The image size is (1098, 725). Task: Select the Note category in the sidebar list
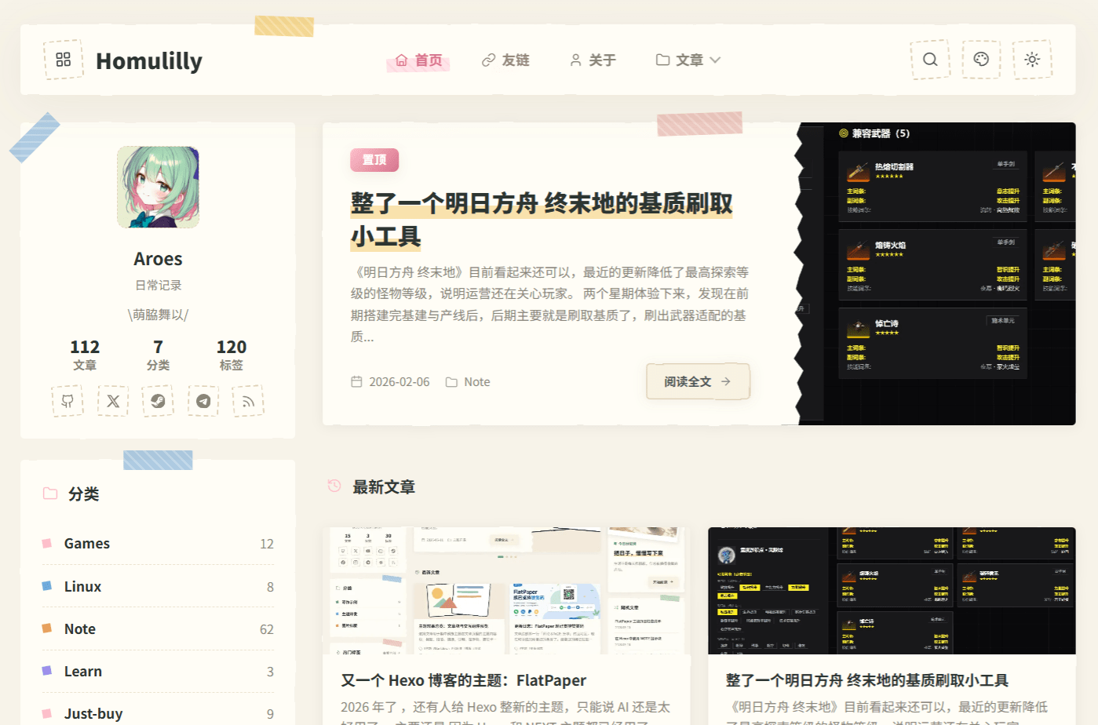(x=158, y=629)
